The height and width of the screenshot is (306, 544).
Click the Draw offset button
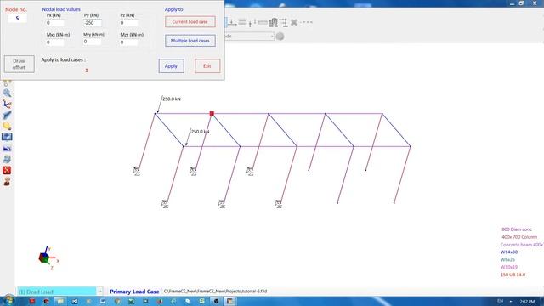(x=19, y=65)
